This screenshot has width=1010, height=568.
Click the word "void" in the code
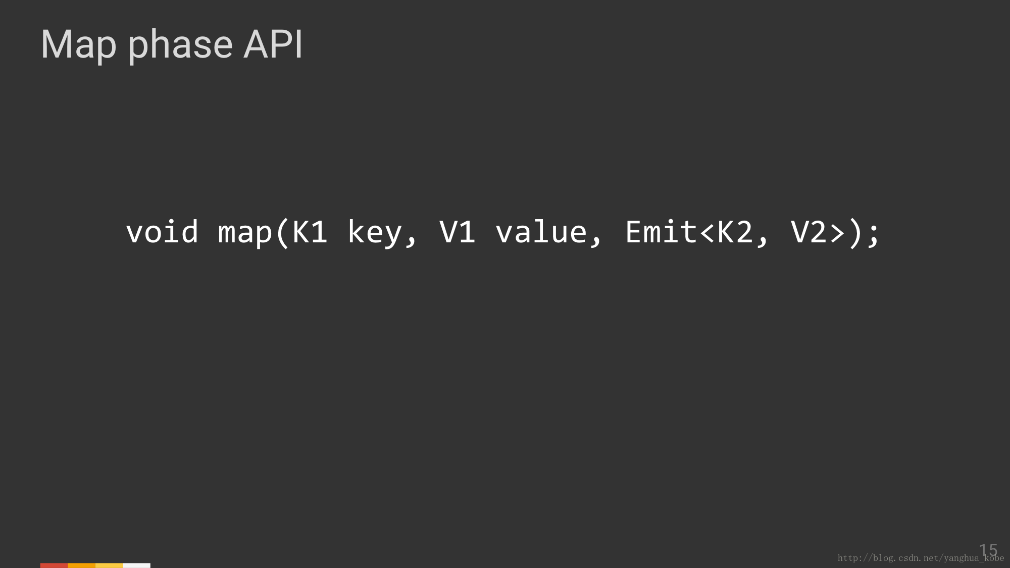[162, 232]
